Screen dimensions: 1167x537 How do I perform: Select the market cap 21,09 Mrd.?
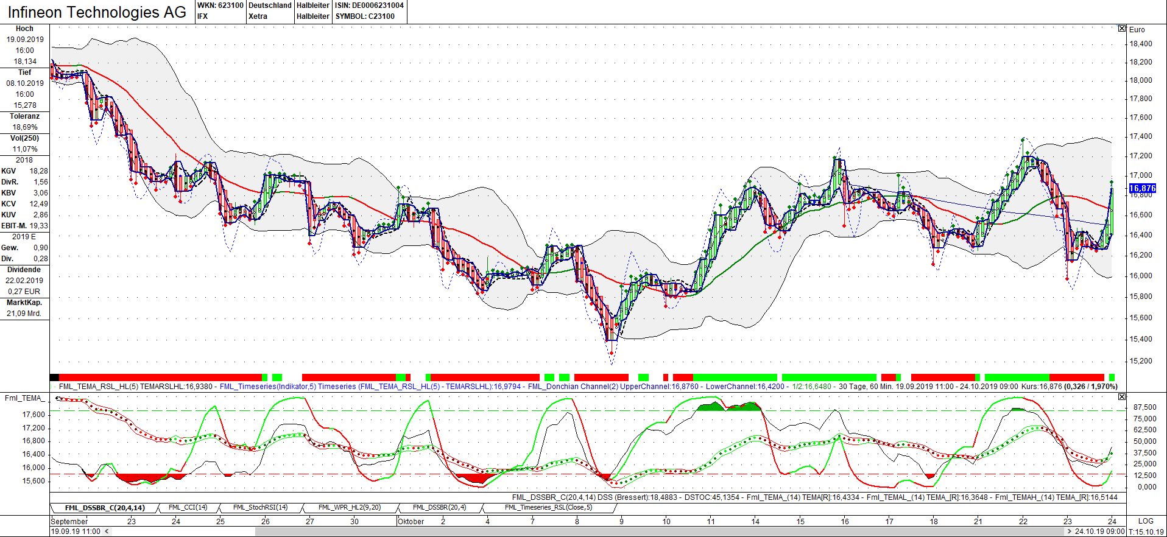24,314
